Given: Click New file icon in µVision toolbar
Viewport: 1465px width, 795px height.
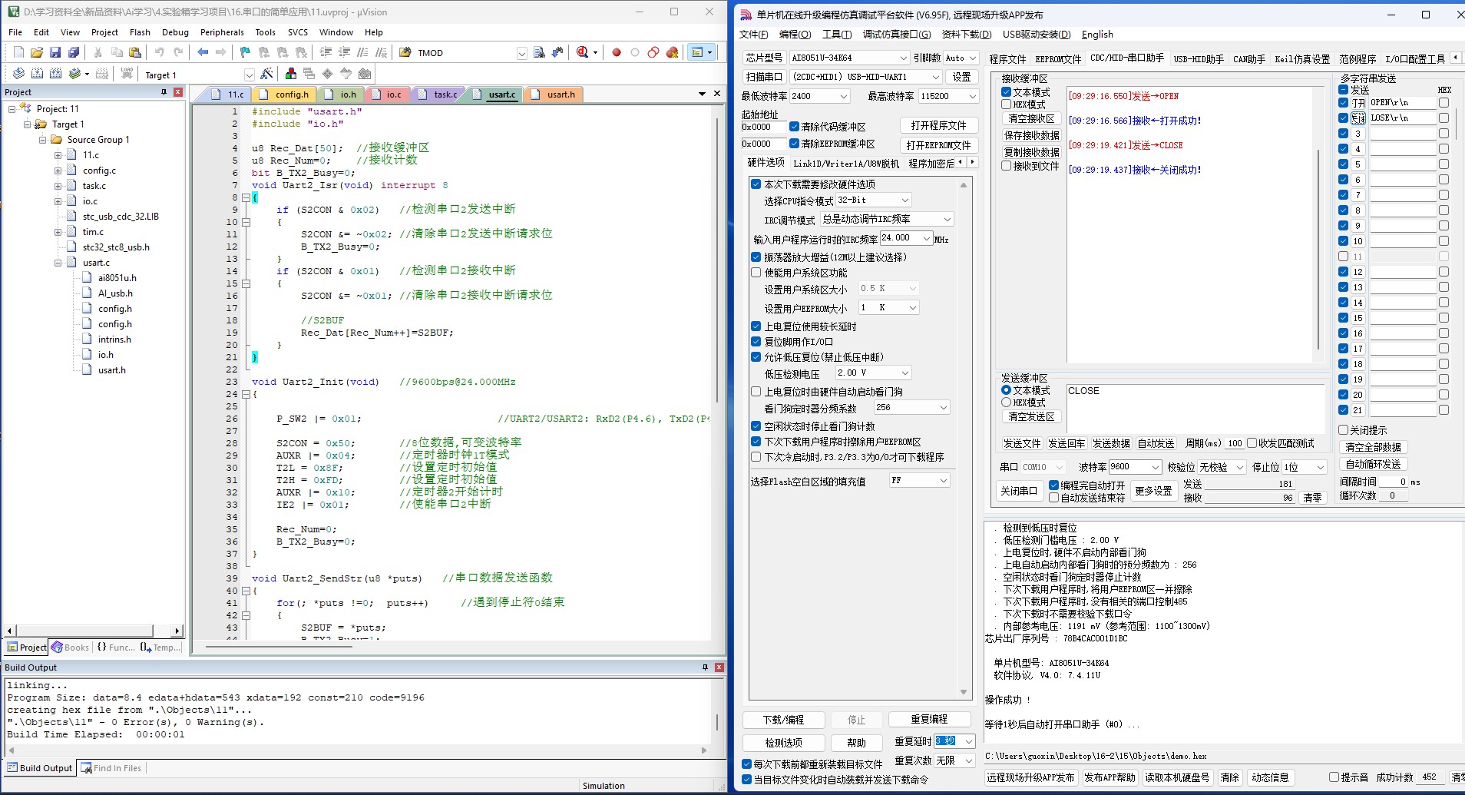Looking at the screenshot, I should (18, 52).
